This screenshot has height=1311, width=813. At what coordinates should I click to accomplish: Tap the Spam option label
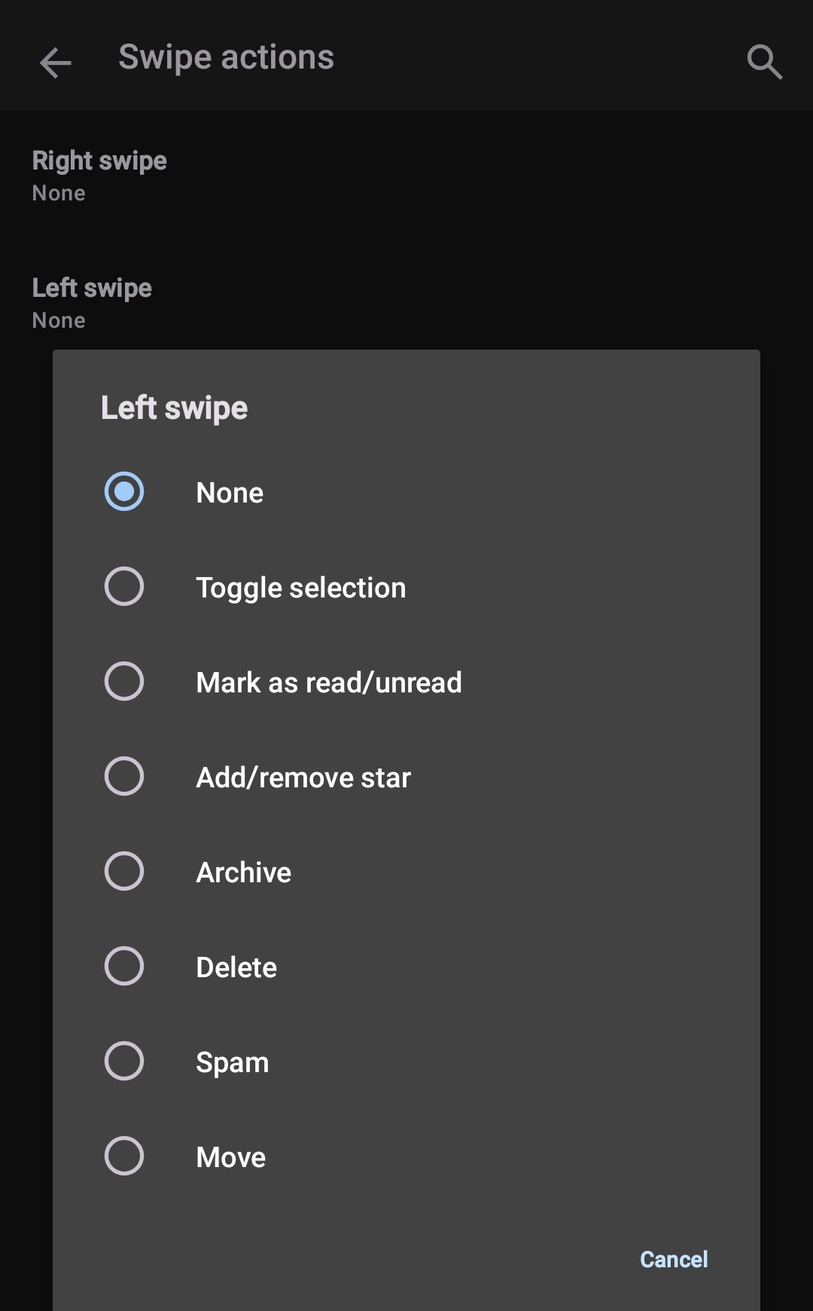(232, 1062)
